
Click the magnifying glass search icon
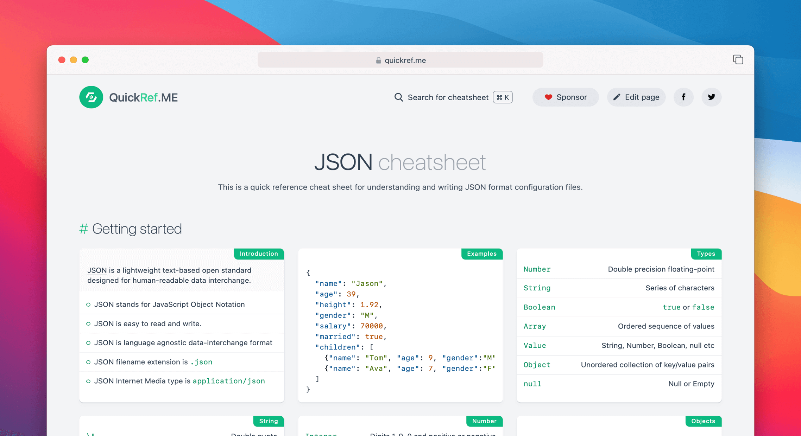[398, 97]
